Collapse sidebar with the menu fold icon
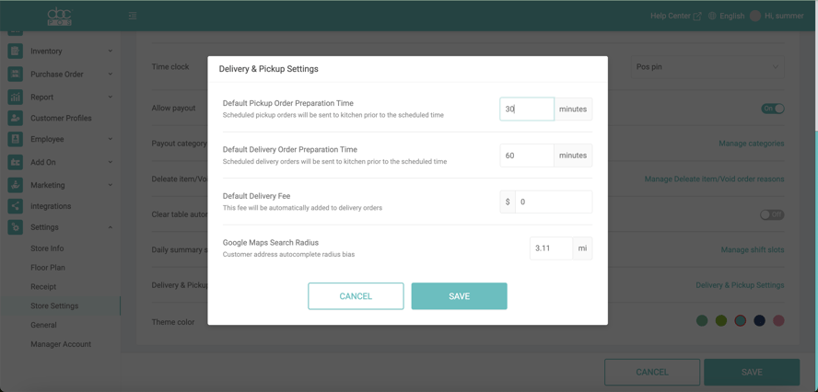This screenshot has height=392, width=818. coord(133,17)
